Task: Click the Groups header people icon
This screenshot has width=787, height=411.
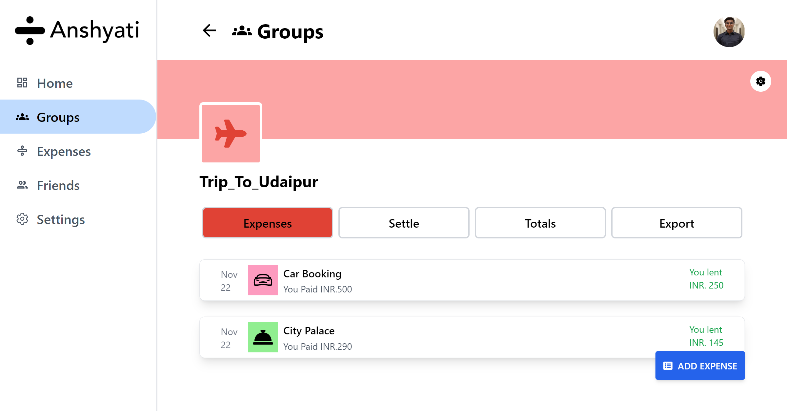Action: pos(242,31)
